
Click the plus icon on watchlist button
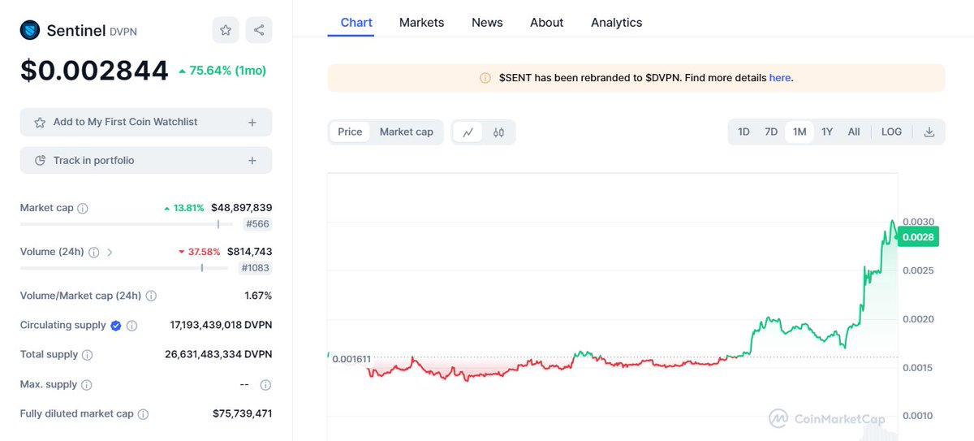252,122
